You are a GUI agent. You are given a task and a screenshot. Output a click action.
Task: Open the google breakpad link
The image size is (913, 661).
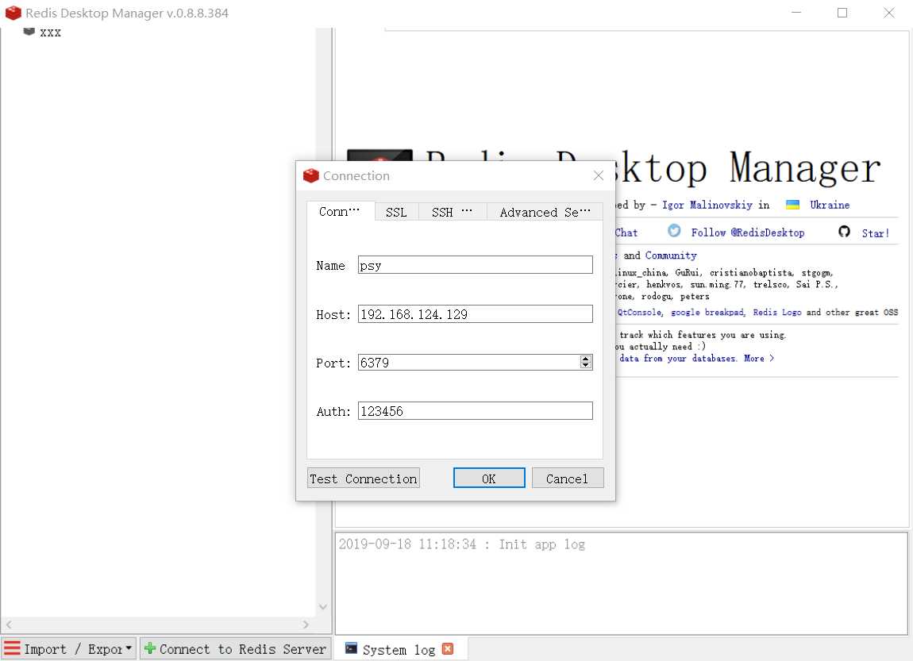coord(708,313)
